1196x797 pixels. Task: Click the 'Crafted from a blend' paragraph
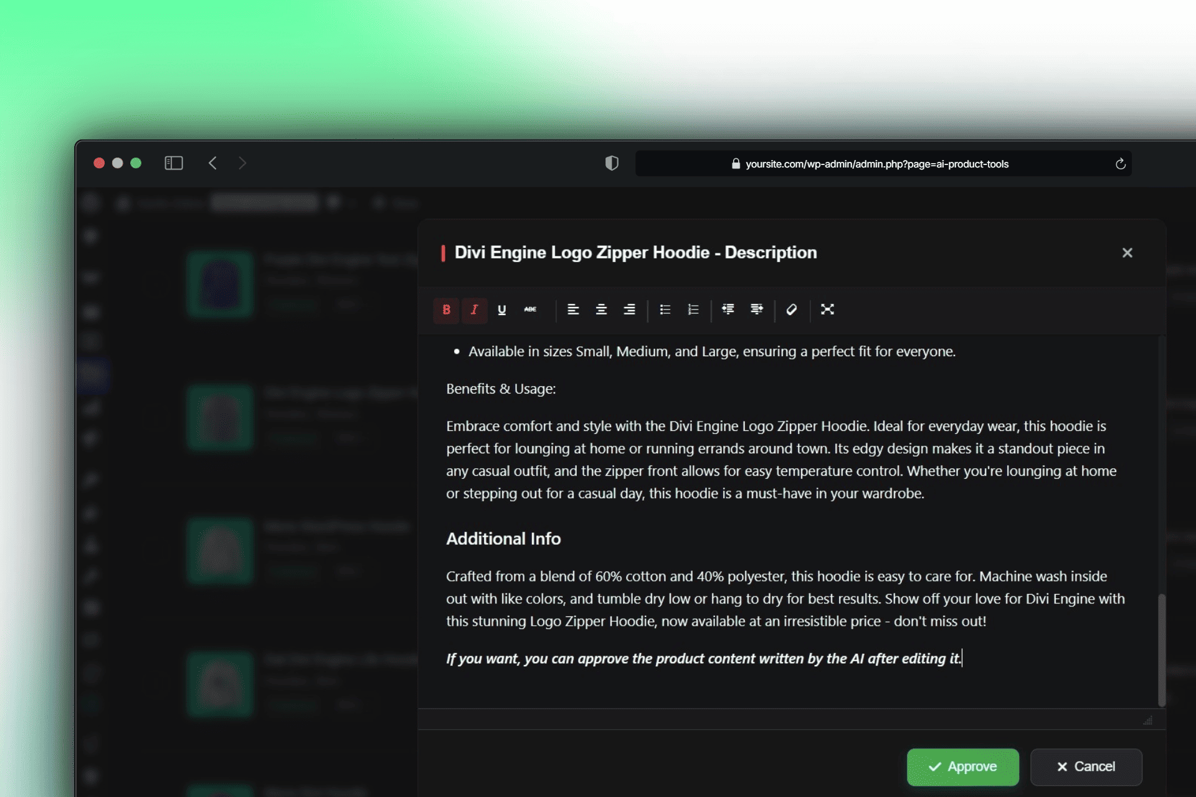(x=785, y=598)
